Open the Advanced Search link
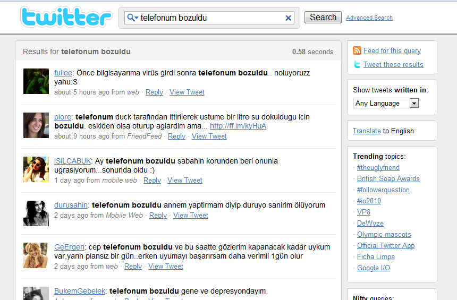 tap(369, 18)
